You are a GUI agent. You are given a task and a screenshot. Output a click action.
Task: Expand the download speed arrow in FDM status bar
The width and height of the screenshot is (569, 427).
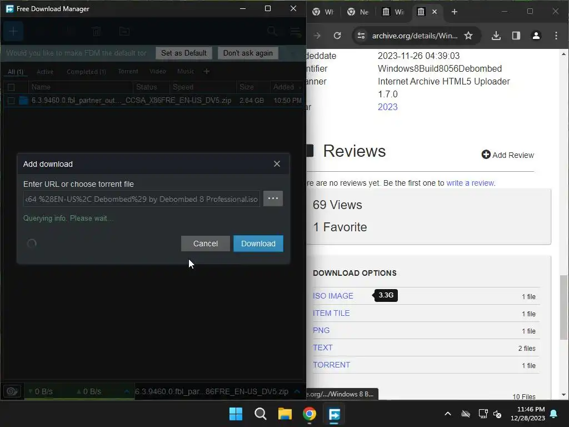click(127, 391)
